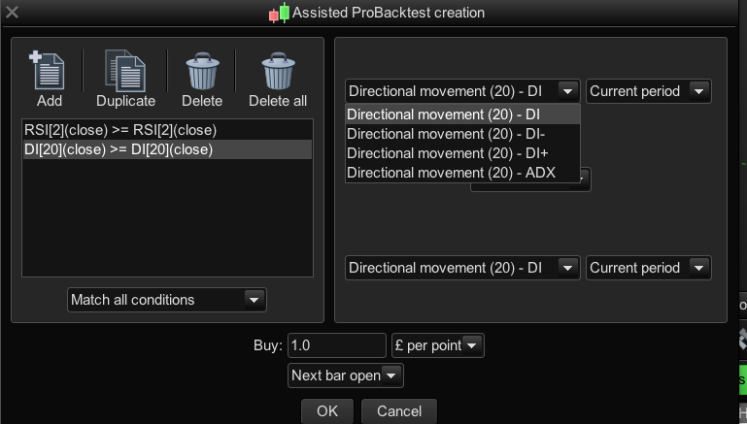
Task: Select the RSI[2](close) condition row
Action: (x=167, y=130)
